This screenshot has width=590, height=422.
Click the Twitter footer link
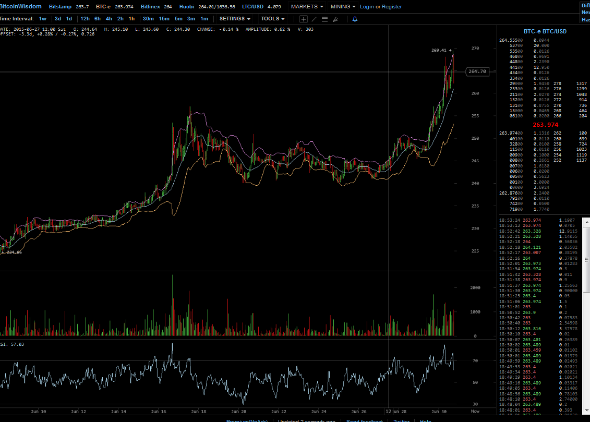pos(401,420)
